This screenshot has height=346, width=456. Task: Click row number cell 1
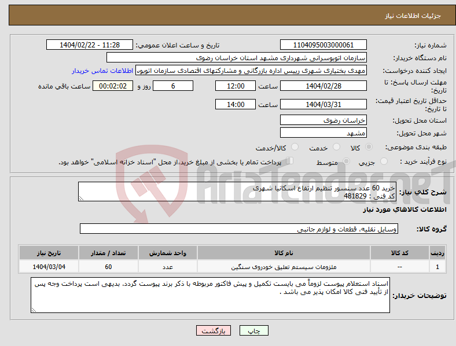coord(437,267)
